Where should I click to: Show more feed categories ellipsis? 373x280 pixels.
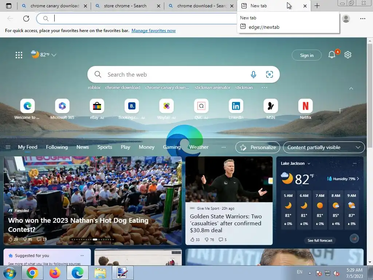224,147
